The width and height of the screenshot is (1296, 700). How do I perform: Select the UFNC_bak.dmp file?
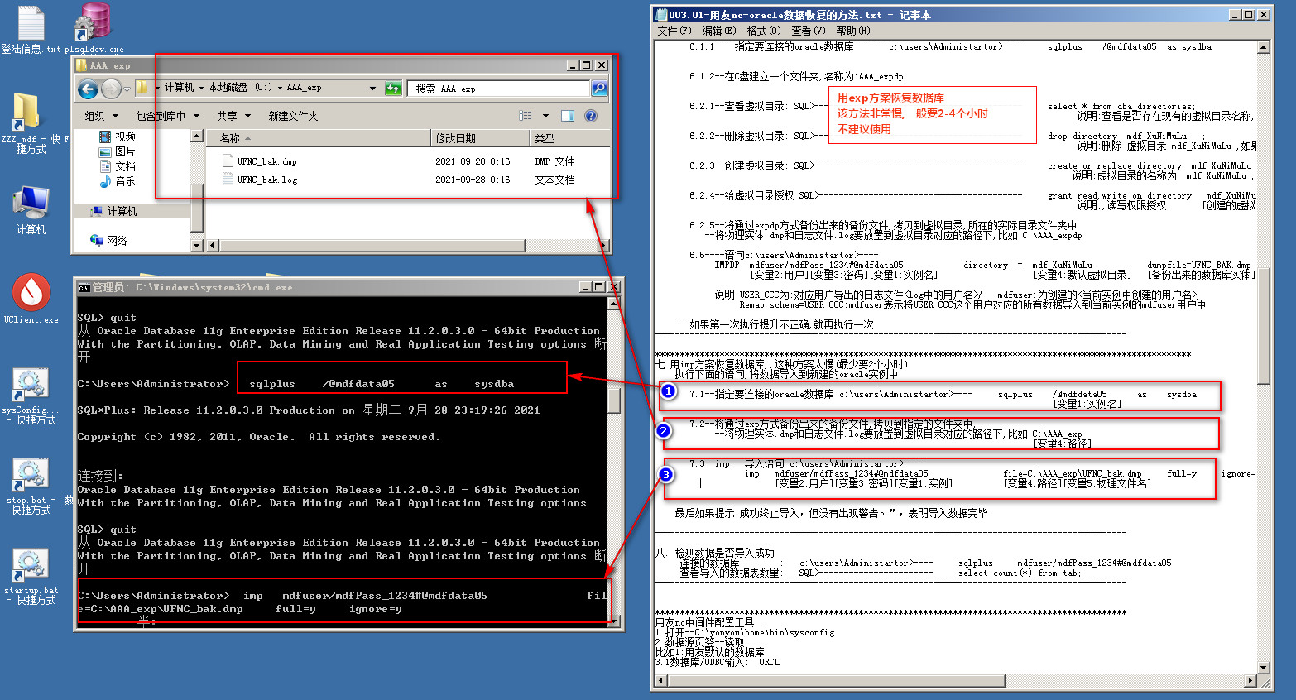tap(266, 161)
